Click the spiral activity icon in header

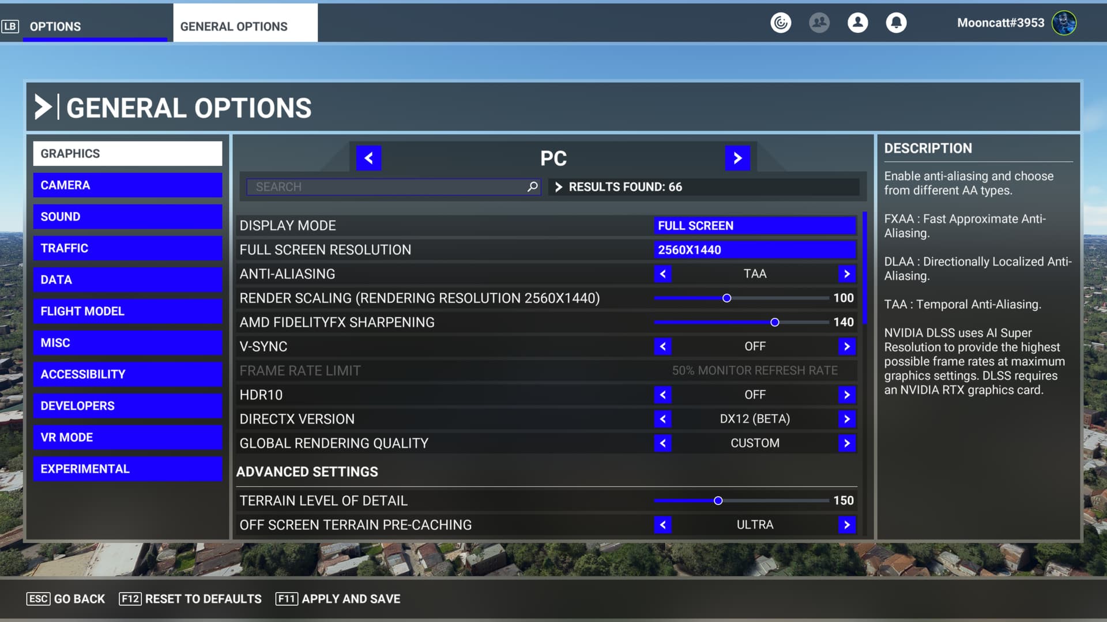click(x=781, y=23)
